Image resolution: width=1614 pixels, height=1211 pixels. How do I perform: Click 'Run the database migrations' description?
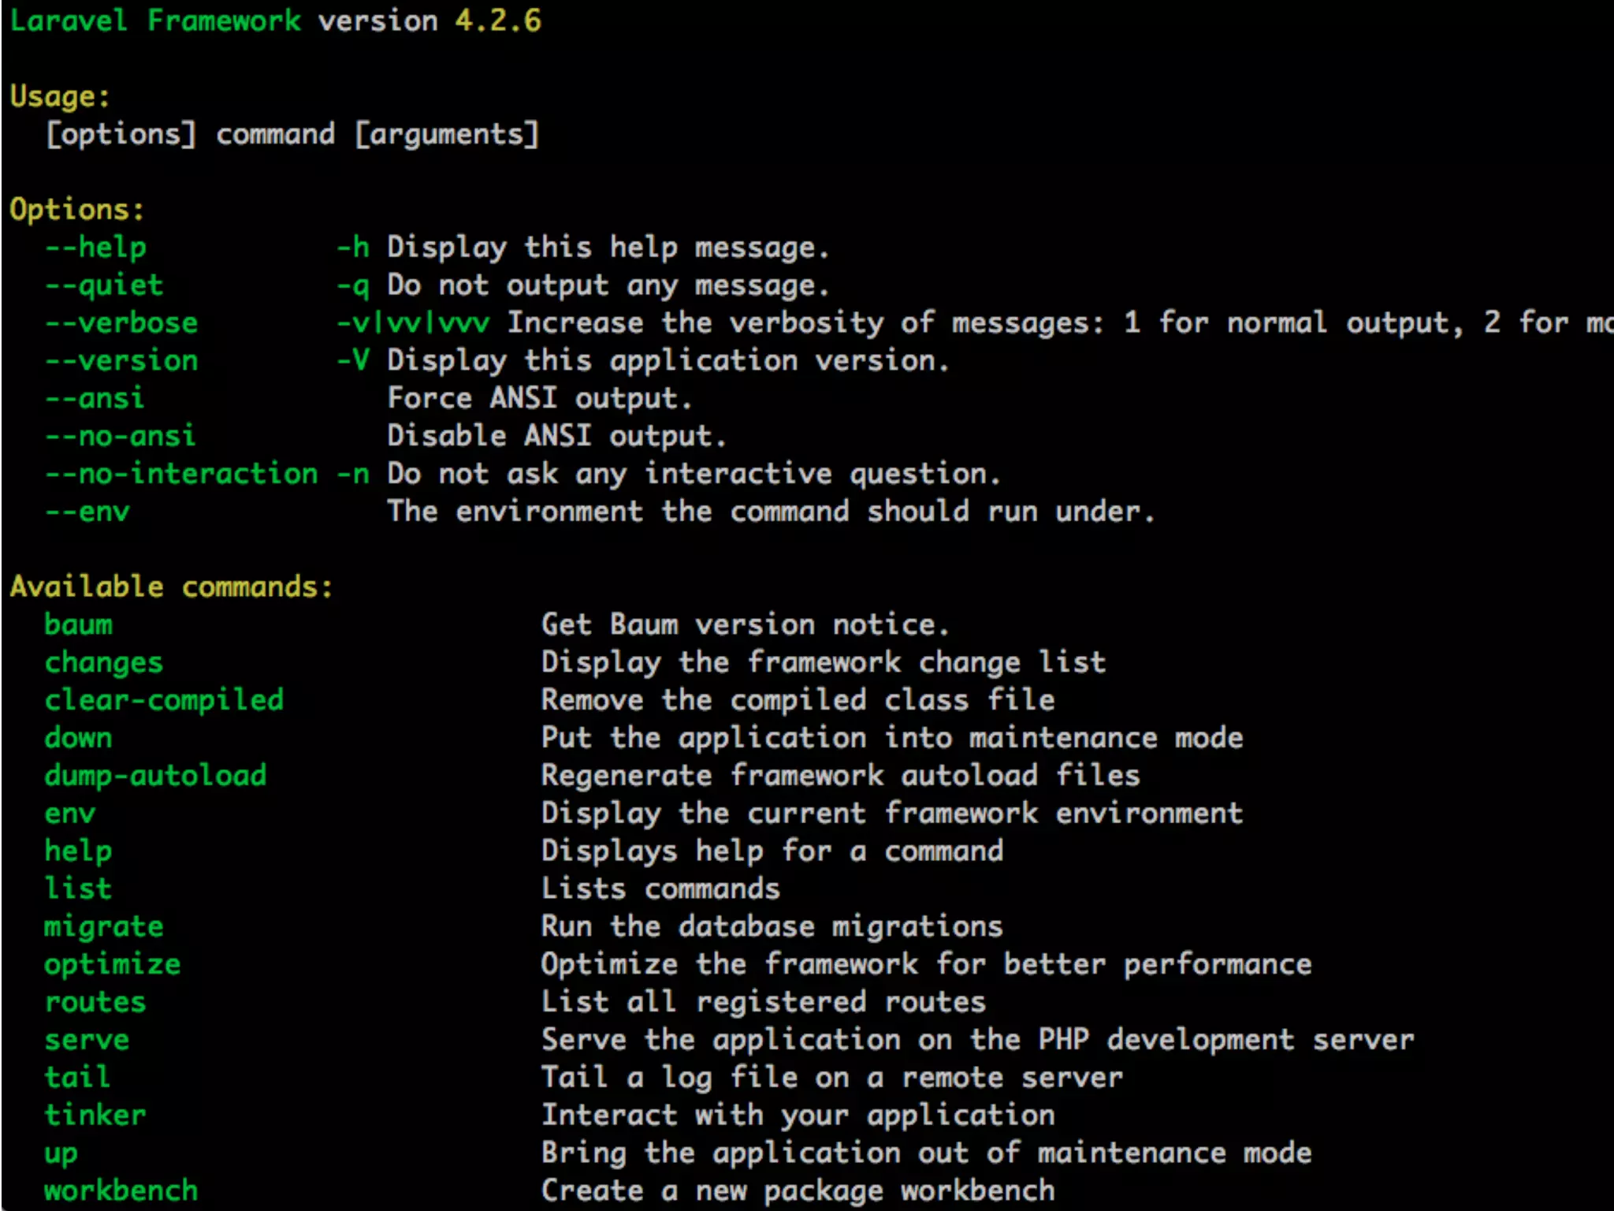tap(772, 926)
